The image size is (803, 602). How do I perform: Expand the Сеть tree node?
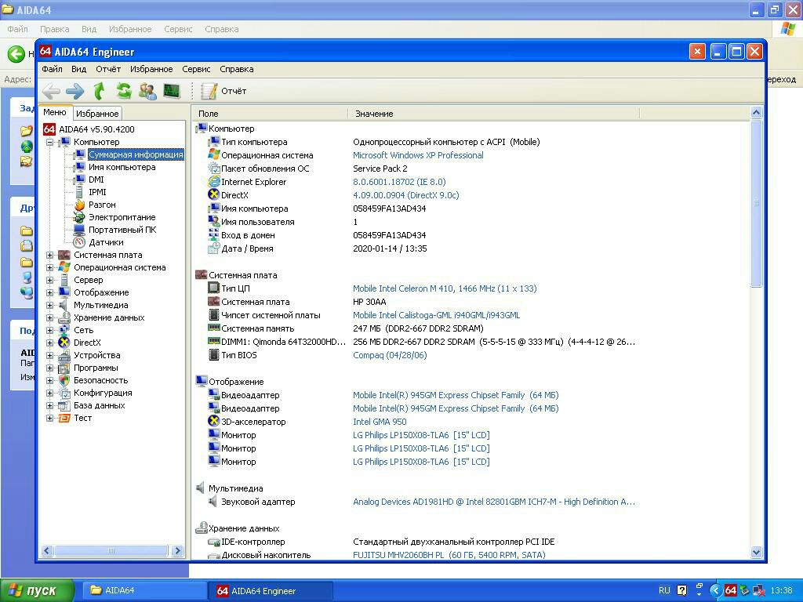pyautogui.click(x=49, y=330)
